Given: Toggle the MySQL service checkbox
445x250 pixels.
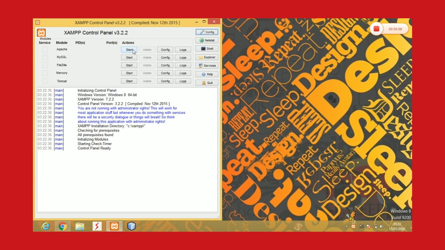Looking at the screenshot, I should (x=45, y=57).
